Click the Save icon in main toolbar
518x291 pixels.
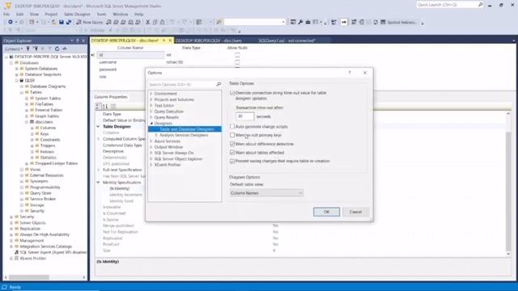(62, 22)
